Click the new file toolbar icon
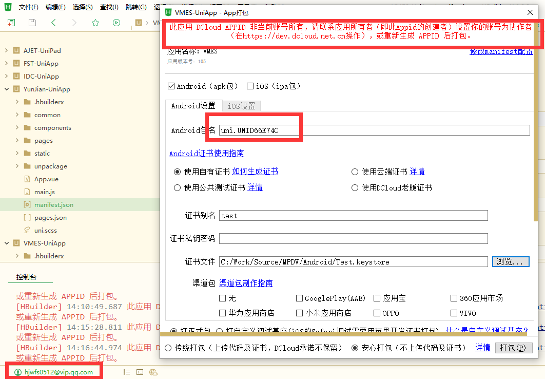Viewport: 545px width, 379px height. (x=11, y=23)
